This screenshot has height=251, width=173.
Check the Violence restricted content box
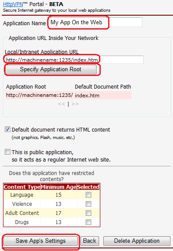[x=88, y=204]
